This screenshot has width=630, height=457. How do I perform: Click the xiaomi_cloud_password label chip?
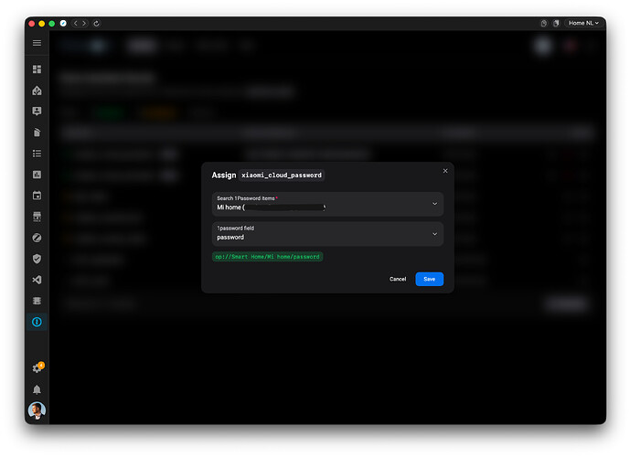pos(282,175)
